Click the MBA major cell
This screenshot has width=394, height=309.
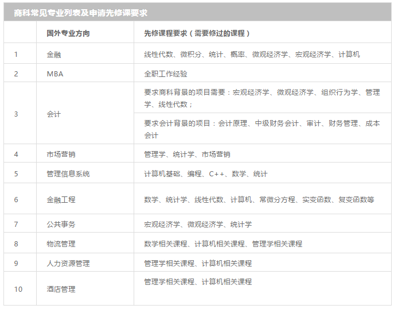tap(55, 74)
